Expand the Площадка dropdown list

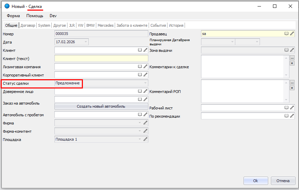pyautogui.click(x=139, y=139)
